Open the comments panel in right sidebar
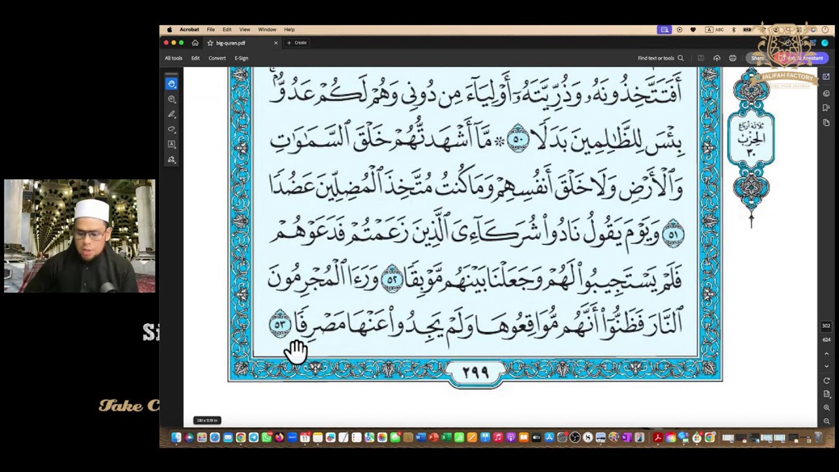Viewport: 839px width, 472px height. (x=827, y=93)
